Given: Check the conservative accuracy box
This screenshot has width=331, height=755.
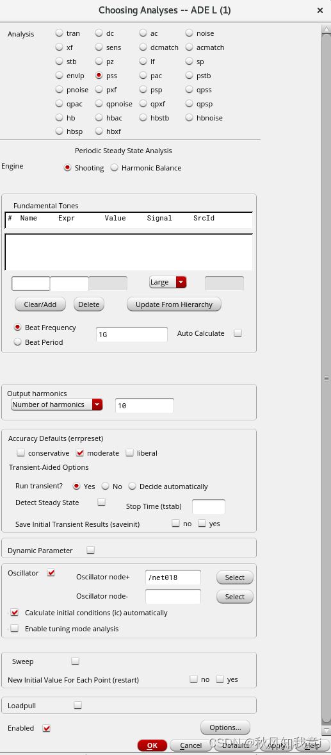Looking at the screenshot, I should 20,452.
